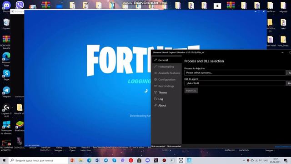Open the Nora_Swap folder on the desktop
291x164 pixels.
point(283,41)
